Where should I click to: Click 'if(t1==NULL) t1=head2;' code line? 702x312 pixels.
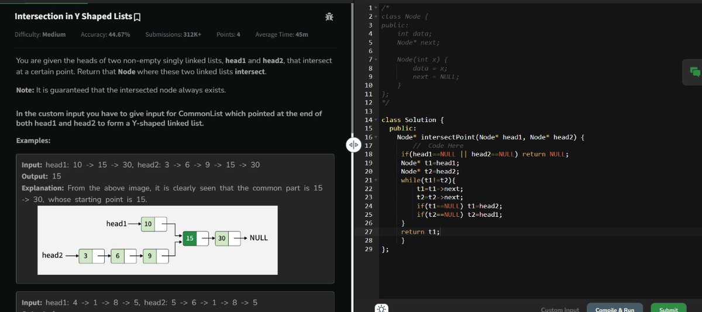click(x=459, y=206)
